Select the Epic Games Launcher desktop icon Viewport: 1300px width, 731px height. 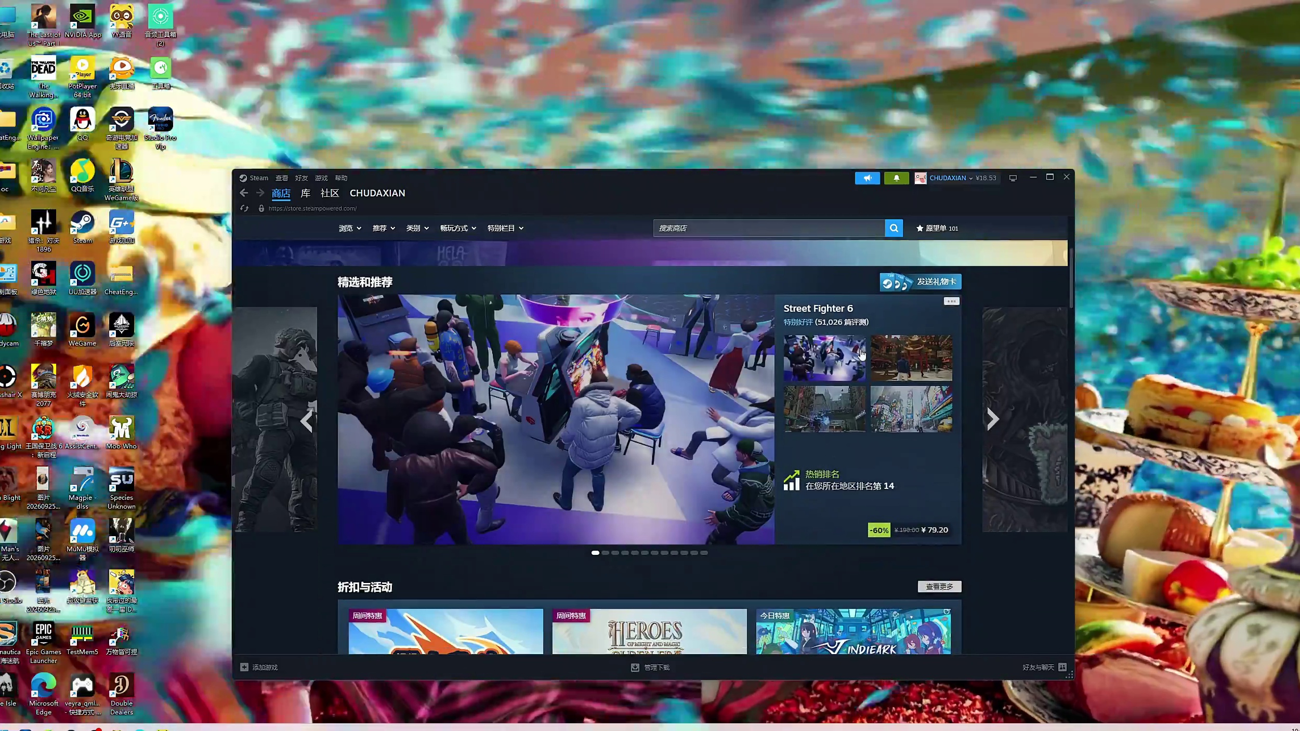pos(44,643)
